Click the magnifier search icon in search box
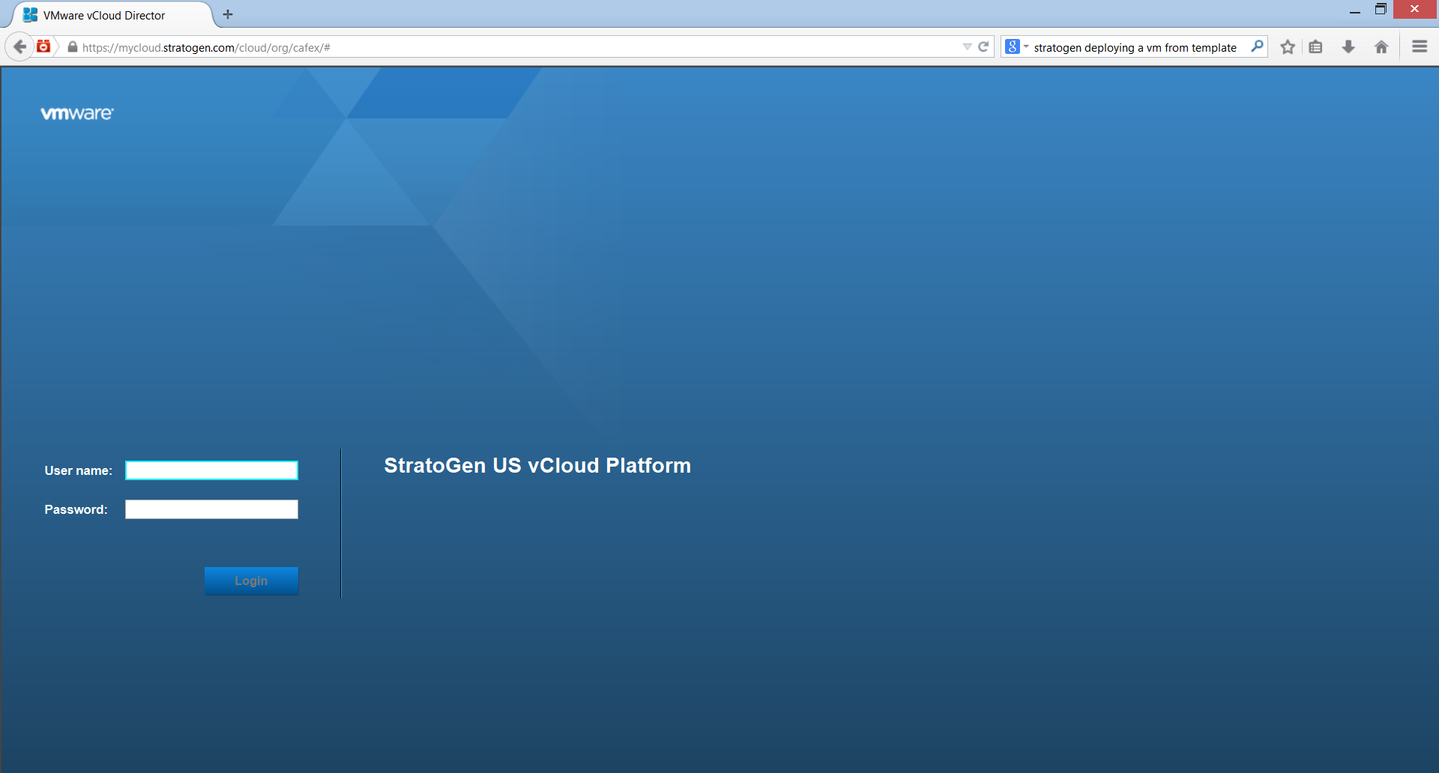This screenshot has width=1439, height=773. click(x=1257, y=46)
